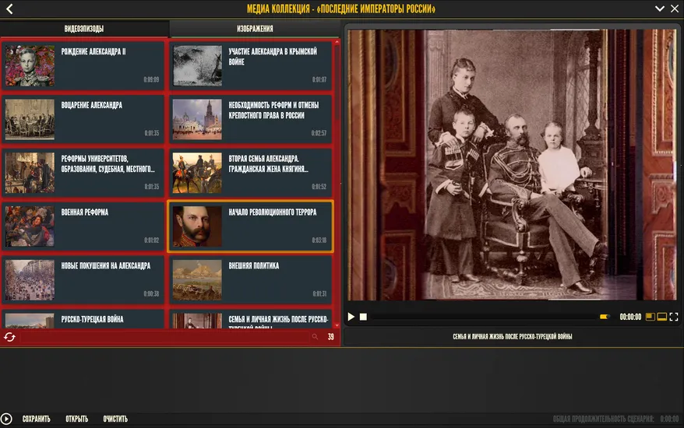
Task: Switch to wide player view layout icon
Action: (661, 317)
